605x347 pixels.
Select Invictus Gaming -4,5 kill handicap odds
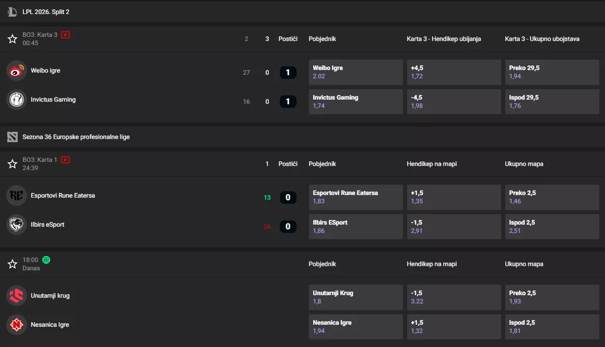[453, 102]
